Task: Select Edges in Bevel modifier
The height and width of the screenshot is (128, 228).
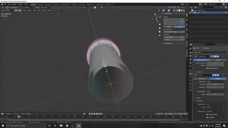Action: point(218,79)
